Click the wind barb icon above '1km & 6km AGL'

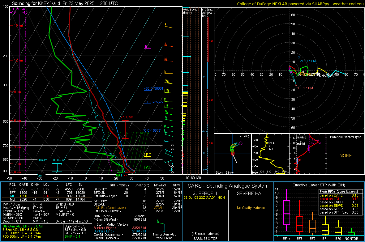161,225
